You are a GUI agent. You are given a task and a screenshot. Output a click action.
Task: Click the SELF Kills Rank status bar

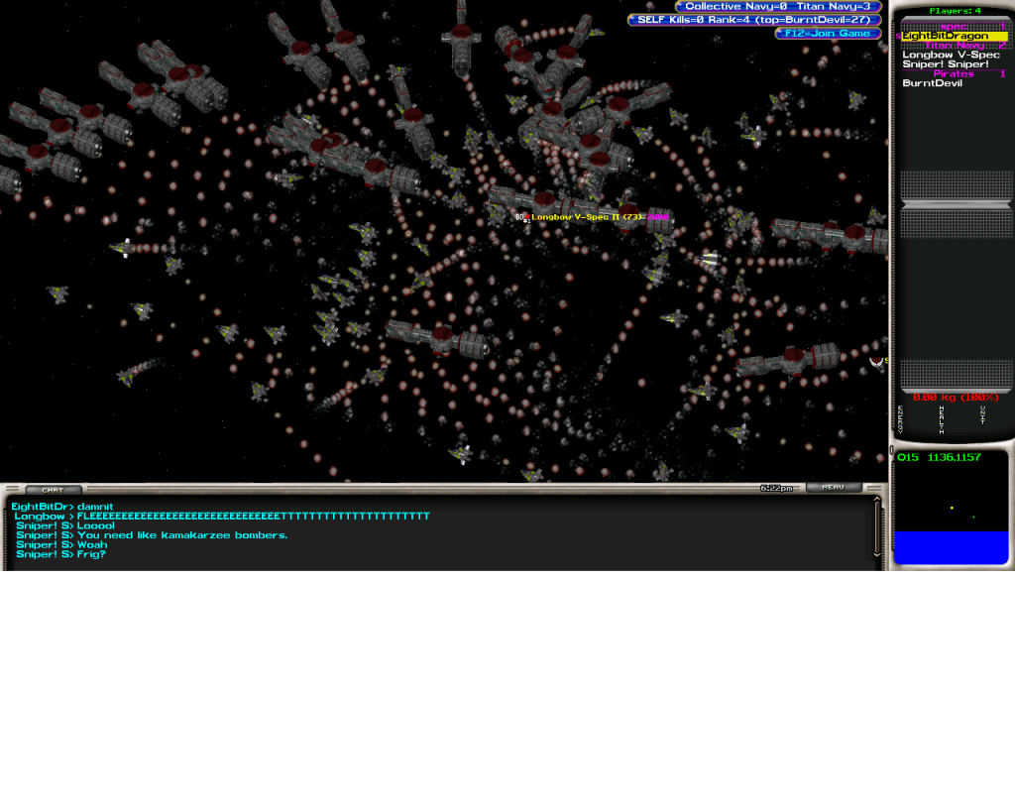click(x=754, y=20)
